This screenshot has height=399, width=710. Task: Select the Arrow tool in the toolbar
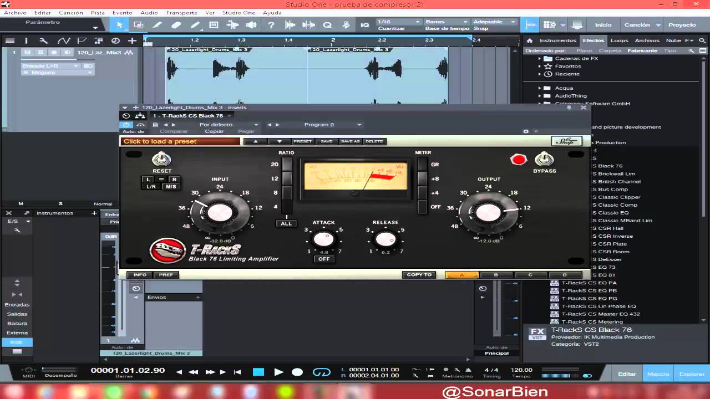120,25
